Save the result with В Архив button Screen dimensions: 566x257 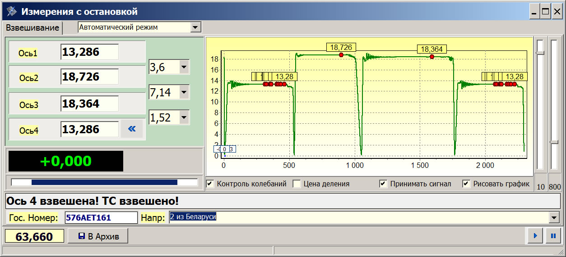[x=98, y=236]
